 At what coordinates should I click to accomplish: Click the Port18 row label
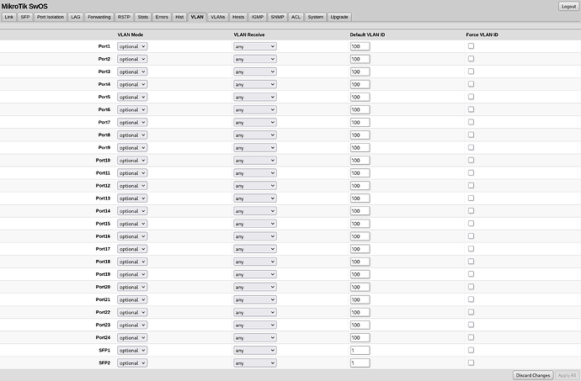[103, 262]
